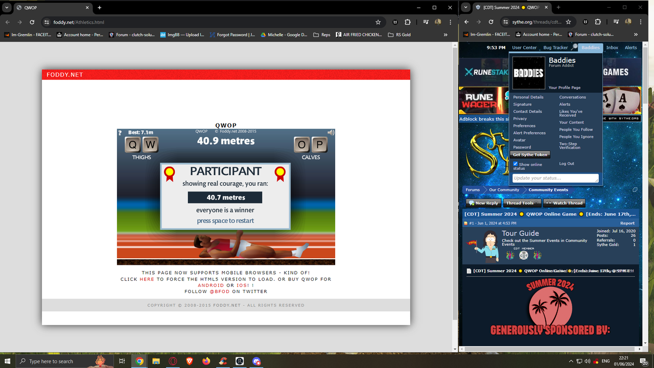Open the RS Gold bookmark folder
Screen dimensions: 654x368
400,35
